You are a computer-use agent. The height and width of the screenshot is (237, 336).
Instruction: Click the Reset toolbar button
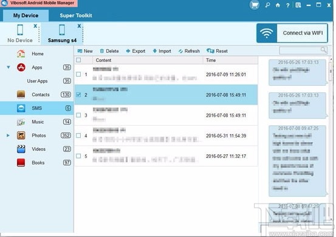tap(217, 51)
